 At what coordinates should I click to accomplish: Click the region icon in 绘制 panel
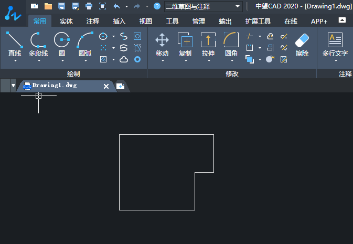[x=137, y=36]
